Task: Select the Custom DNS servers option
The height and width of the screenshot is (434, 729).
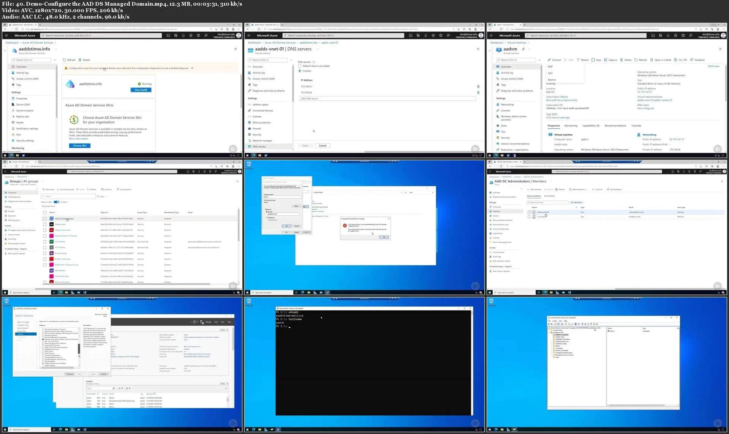Action: 300,71
